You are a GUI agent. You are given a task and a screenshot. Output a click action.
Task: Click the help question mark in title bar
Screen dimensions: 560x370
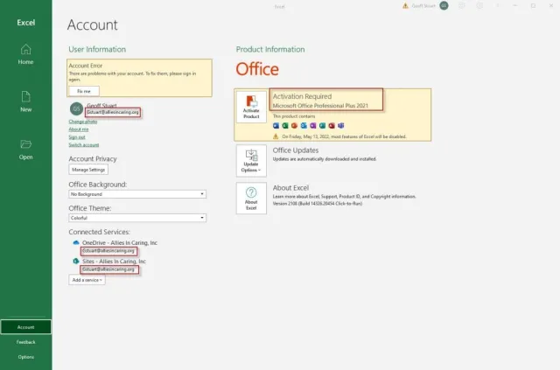coord(498,6)
